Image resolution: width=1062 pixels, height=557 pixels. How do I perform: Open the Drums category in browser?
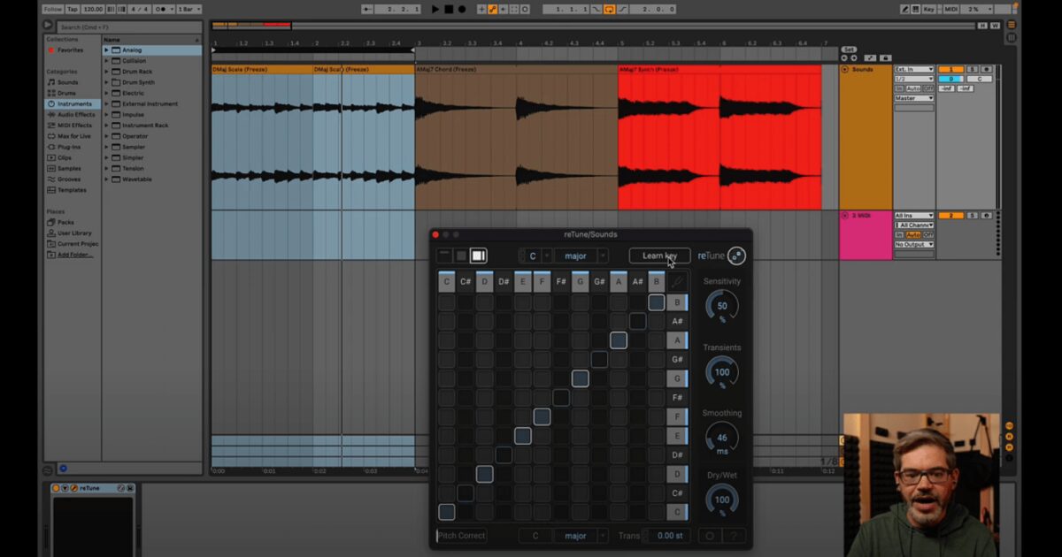(66, 93)
